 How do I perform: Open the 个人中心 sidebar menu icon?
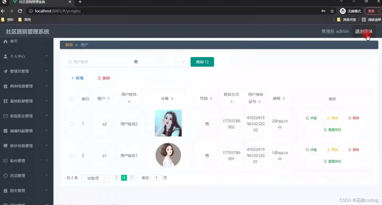coord(5,56)
